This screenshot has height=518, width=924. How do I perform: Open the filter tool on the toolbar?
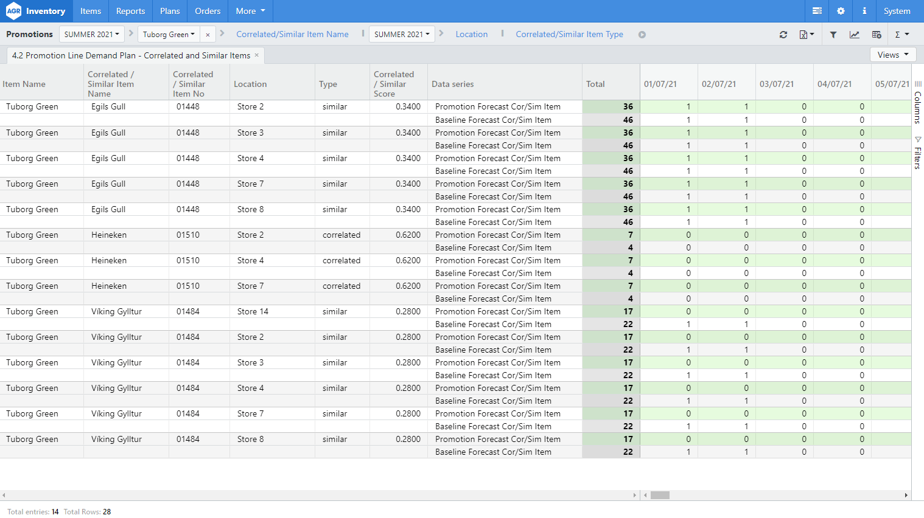click(833, 35)
